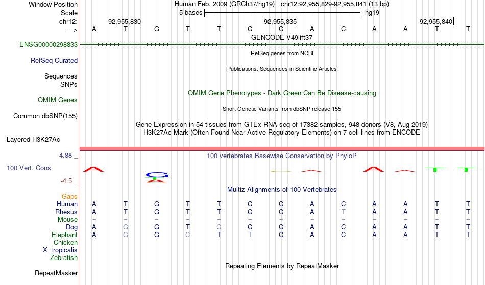Click the G base in the Human row
Viewport: 485px width, 285px height.
click(157, 204)
